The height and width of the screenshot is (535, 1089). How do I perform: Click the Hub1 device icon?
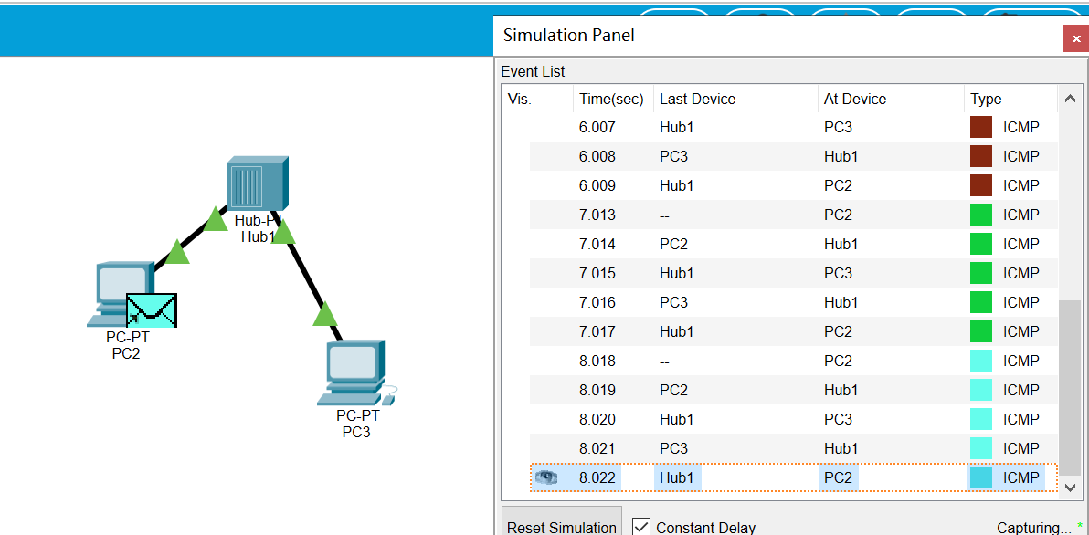click(257, 184)
